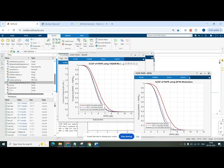
Task: Select PrecodingBasedMulticarrier.m in Files list
Action: point(29,83)
